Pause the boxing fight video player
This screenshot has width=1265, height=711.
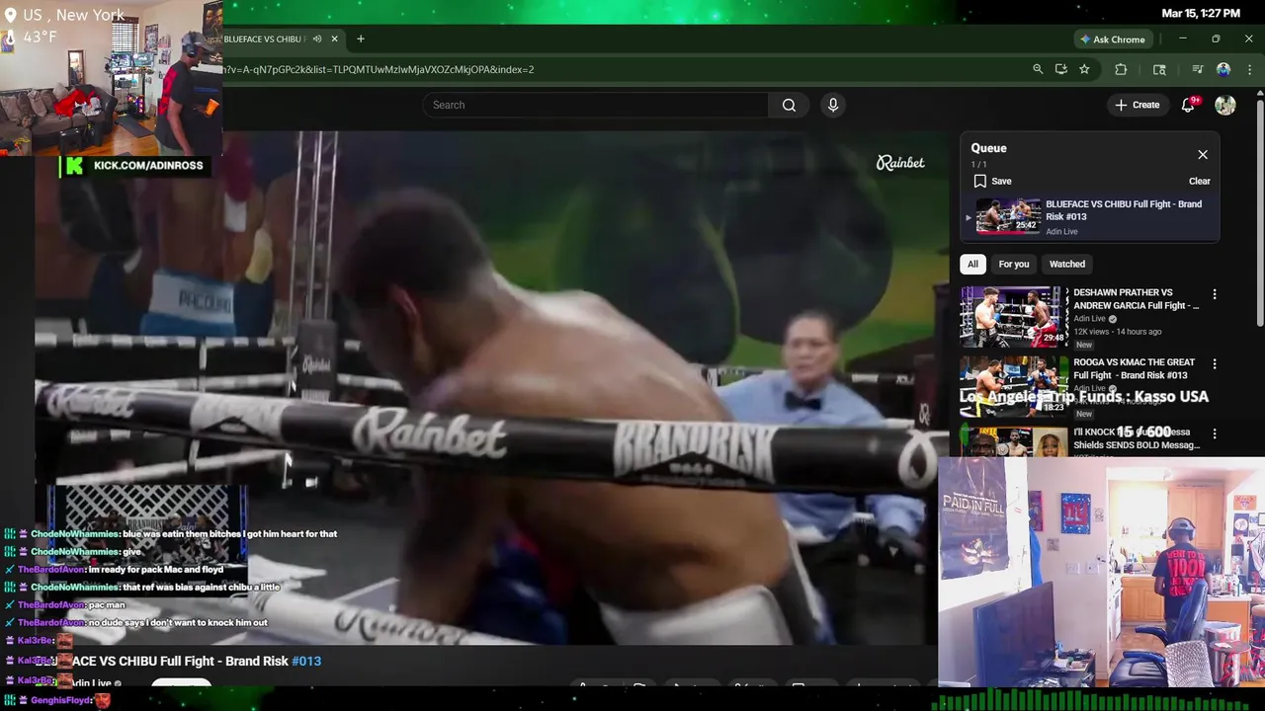pos(491,387)
